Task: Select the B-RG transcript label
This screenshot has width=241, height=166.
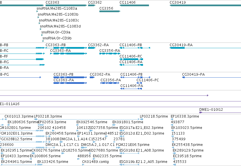Action: click(x=4, y=62)
